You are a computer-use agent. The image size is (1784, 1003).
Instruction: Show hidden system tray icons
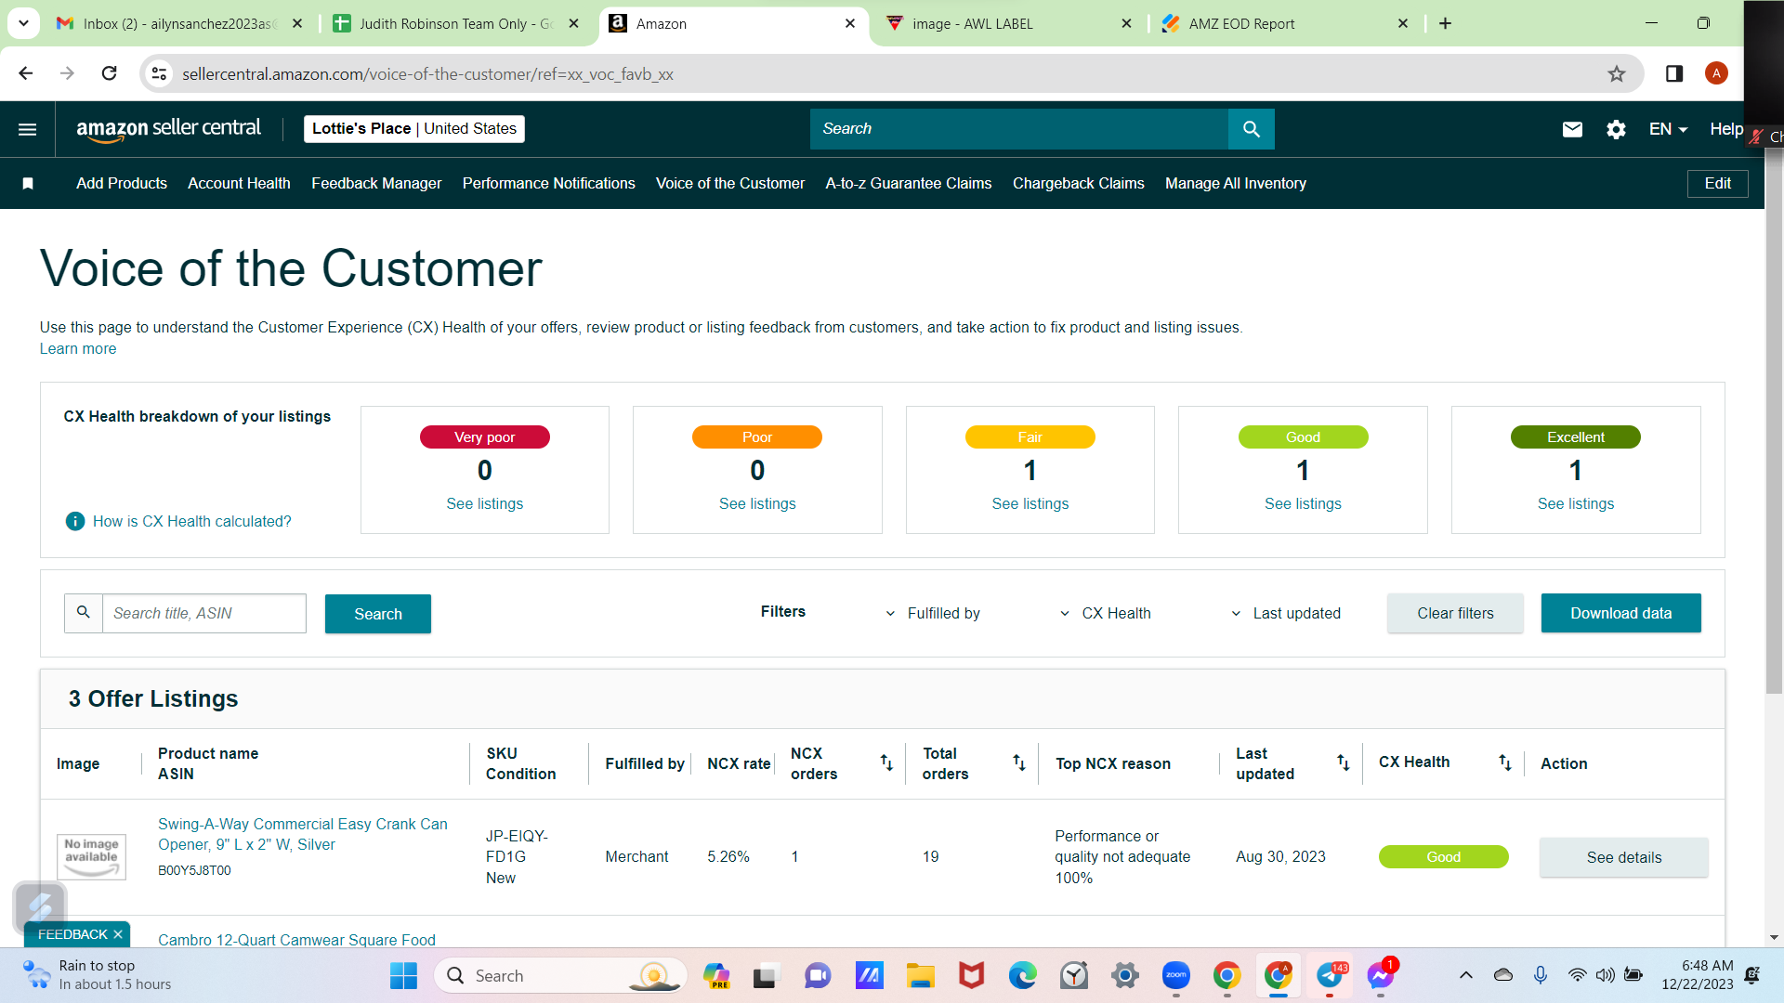[x=1465, y=975]
